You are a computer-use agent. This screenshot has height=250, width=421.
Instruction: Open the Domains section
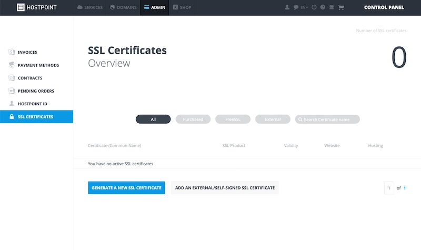pos(123,7)
